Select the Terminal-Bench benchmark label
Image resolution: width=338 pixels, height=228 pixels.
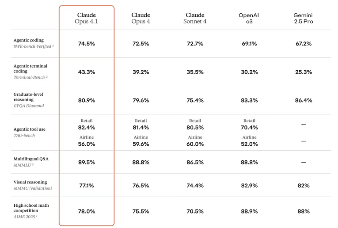coord(30,77)
